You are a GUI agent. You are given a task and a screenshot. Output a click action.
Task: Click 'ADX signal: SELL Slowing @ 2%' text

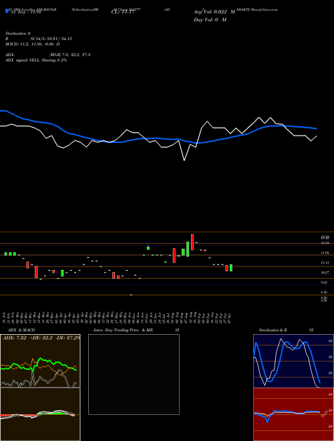36,60
